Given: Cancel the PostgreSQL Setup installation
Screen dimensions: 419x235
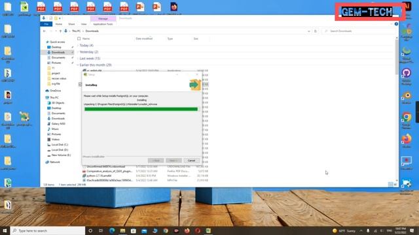Looking at the screenshot, I should pyautogui.click(x=191, y=161).
